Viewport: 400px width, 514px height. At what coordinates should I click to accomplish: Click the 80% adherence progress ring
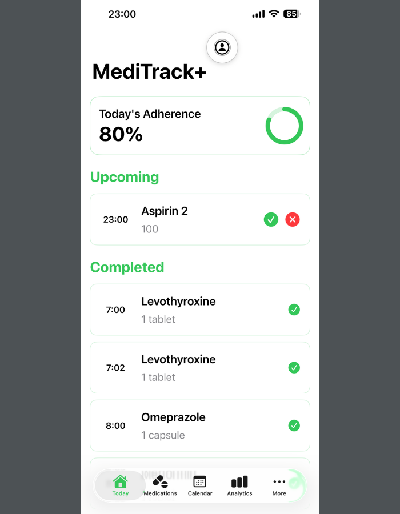click(x=284, y=126)
